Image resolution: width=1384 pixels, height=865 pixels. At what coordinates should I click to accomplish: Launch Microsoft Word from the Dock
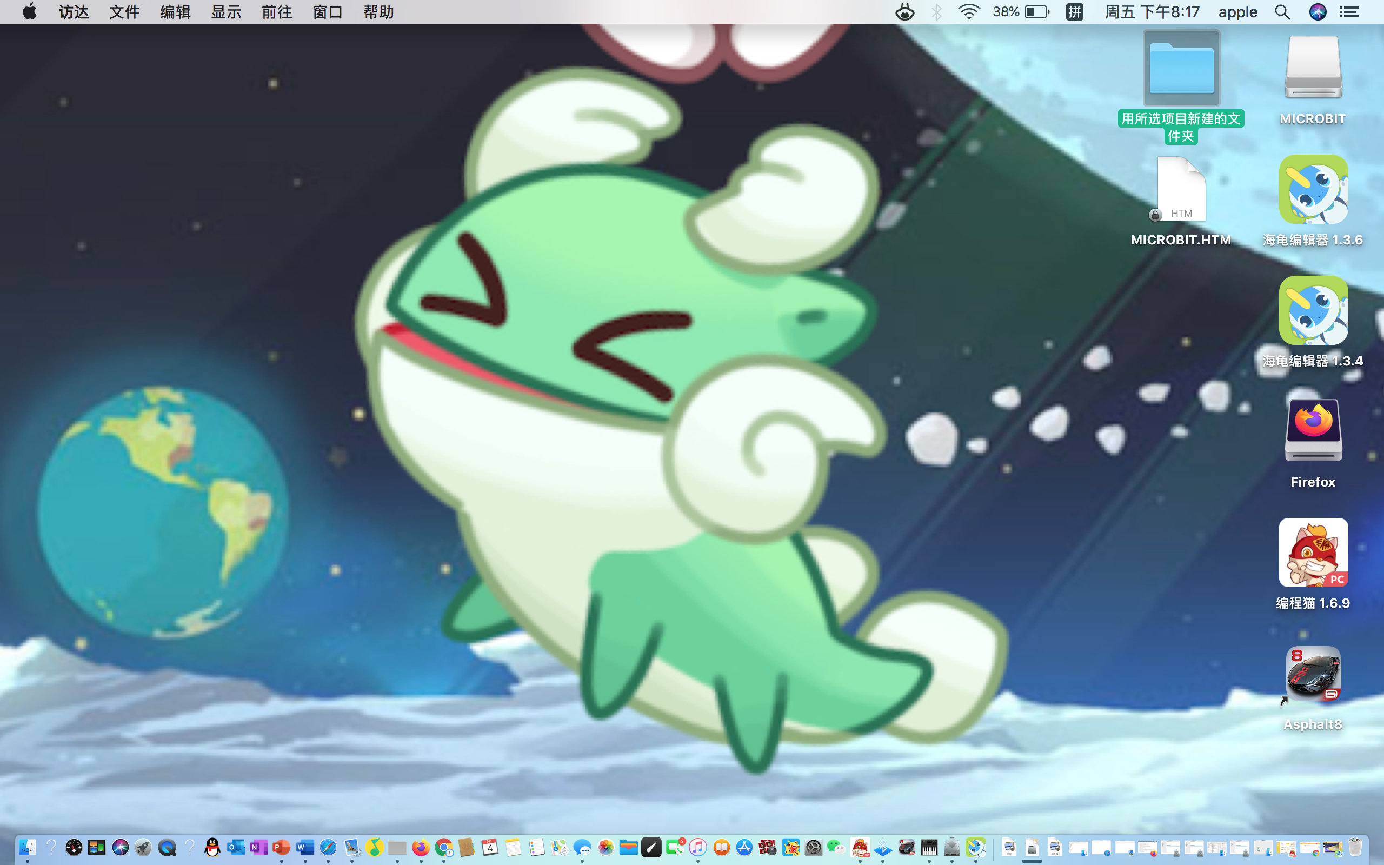coord(305,847)
